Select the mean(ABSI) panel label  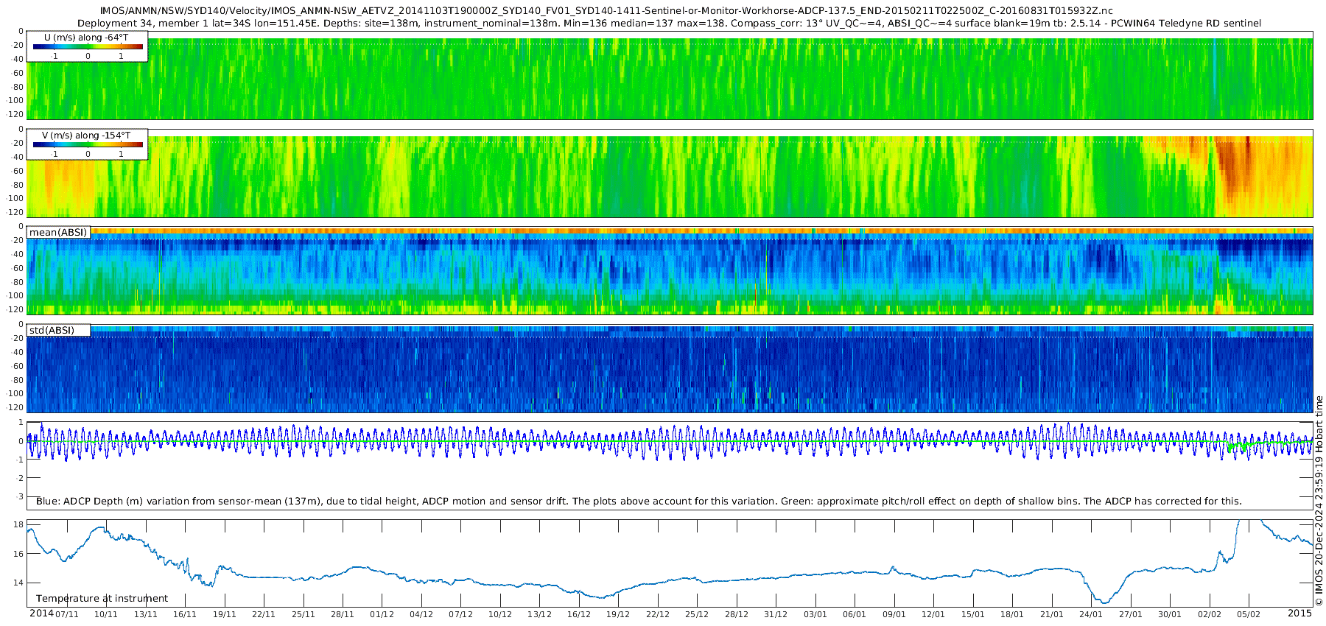click(58, 232)
